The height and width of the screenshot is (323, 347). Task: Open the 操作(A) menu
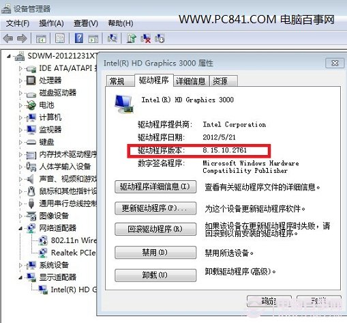tap(51, 23)
